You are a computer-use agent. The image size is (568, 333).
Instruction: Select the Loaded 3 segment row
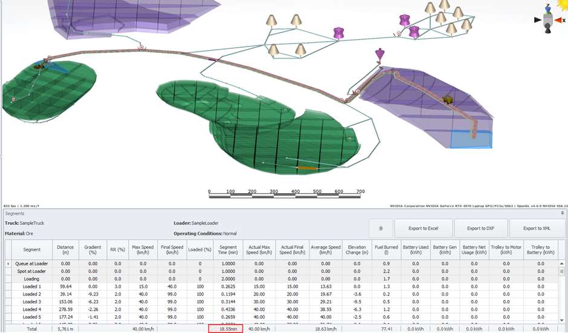point(32,301)
